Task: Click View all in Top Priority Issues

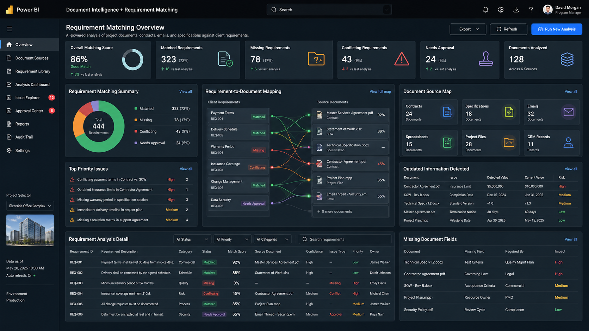Action: pyautogui.click(x=186, y=169)
